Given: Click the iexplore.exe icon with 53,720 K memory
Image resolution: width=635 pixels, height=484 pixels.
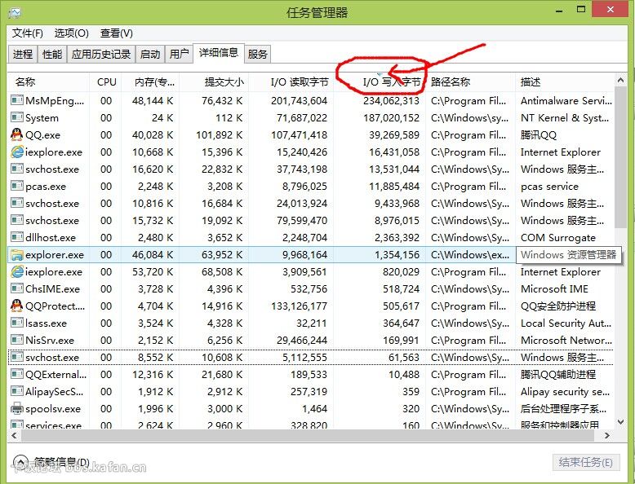Looking at the screenshot, I should pos(17,271).
